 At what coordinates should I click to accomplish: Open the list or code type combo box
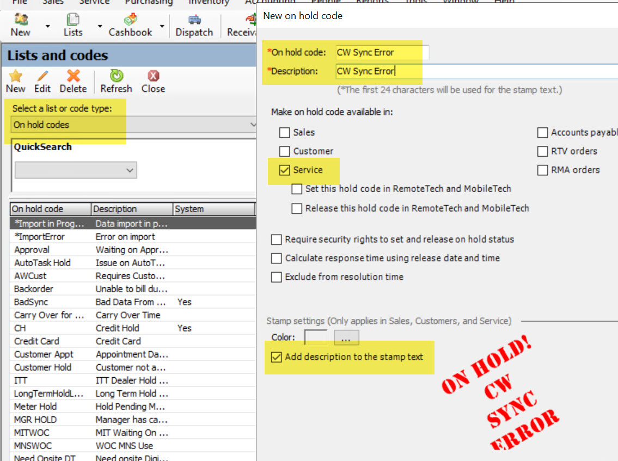(x=133, y=125)
